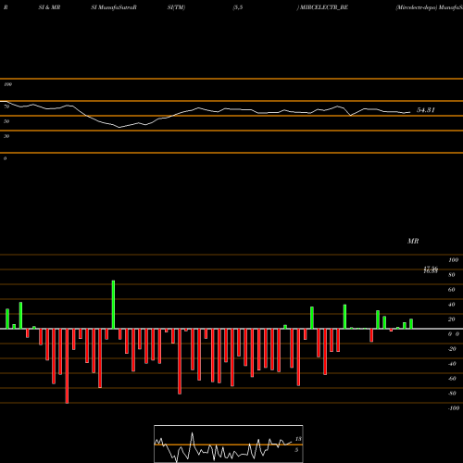Select the '100' label on MR scale
This screenshot has width=463, height=463.
(x=453, y=260)
